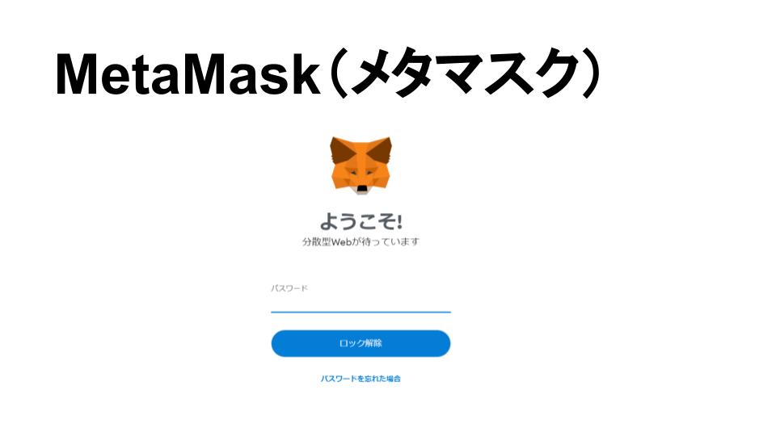776x436 pixels.
Task: Click the 分散型Webが待っています subtitle
Action: point(361,241)
